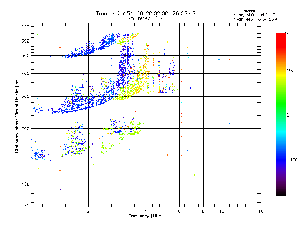The width and height of the screenshot is (307, 230).
Task: Click x-axis tick label '8'
Action: point(203,211)
